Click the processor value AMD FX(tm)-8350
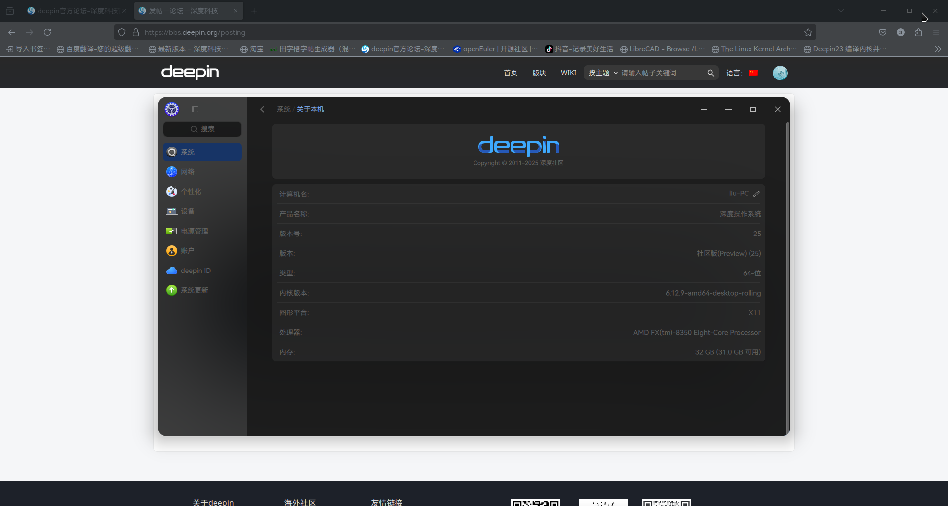 coord(697,333)
